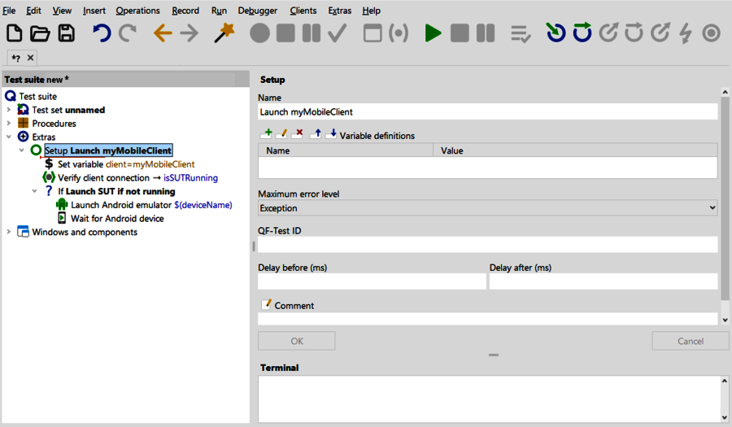Click the Cancel button

(x=690, y=341)
